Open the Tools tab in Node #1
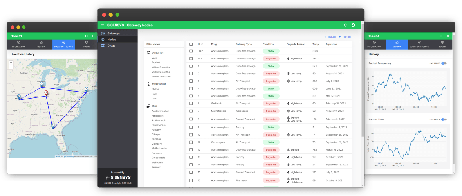The image size is (462, 196). [86, 44]
